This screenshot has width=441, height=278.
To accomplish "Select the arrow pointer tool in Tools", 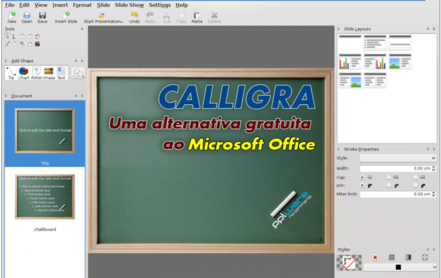I will click(x=8, y=37).
